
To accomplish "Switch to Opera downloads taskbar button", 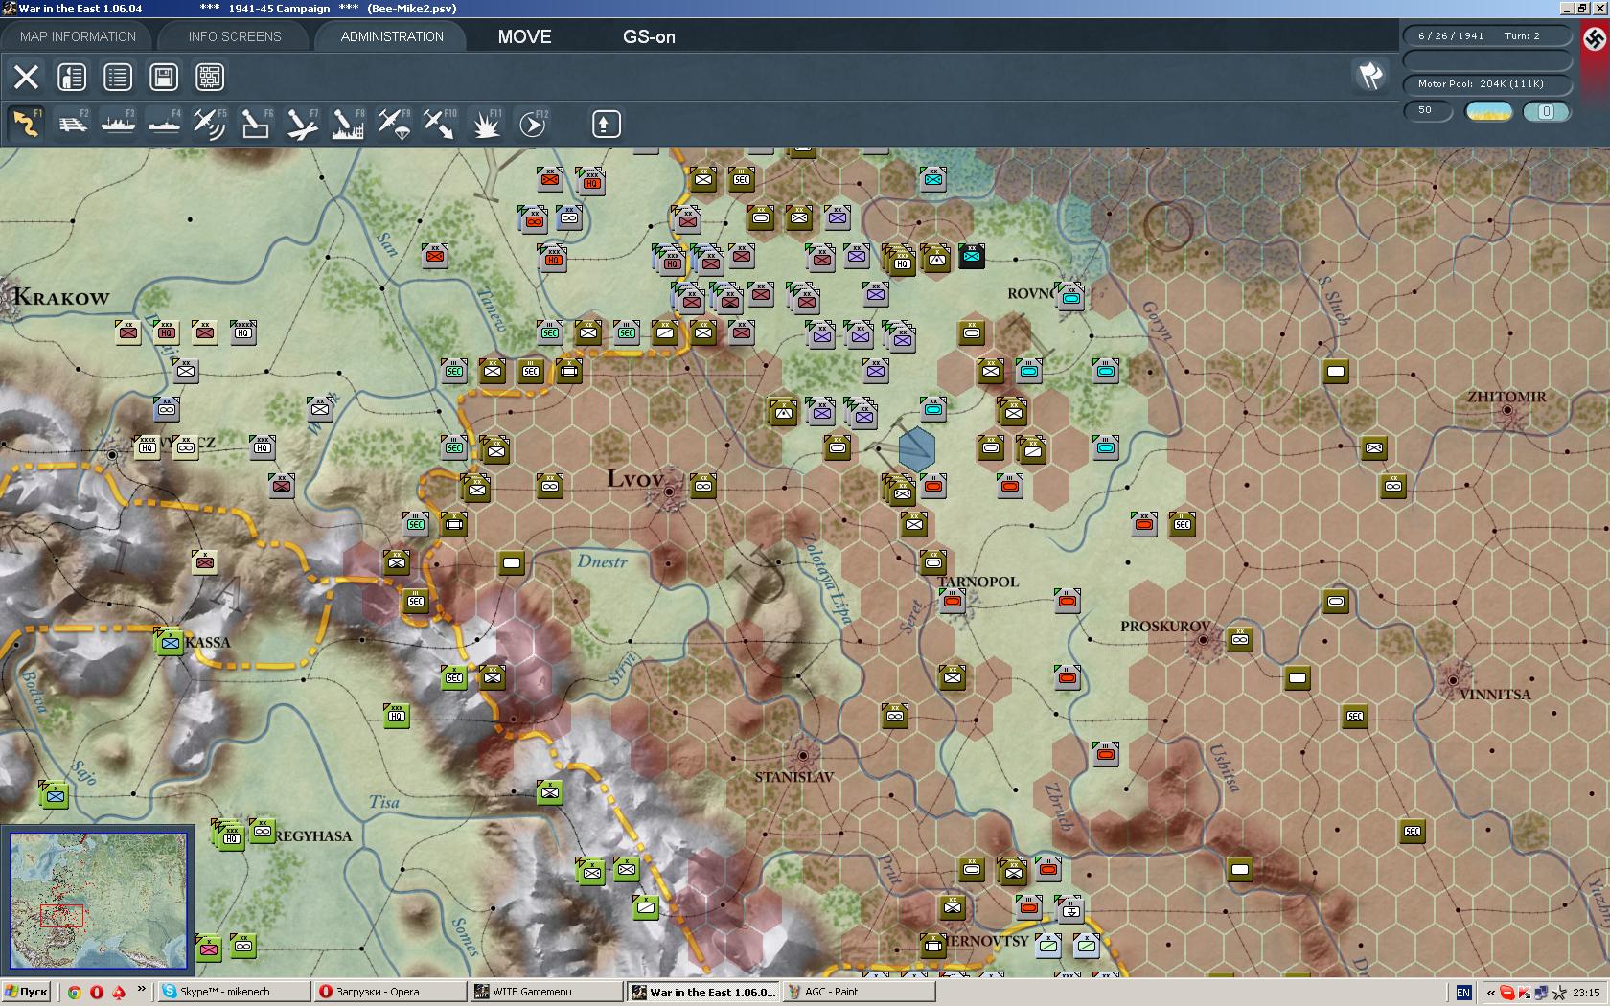I will click(x=390, y=992).
